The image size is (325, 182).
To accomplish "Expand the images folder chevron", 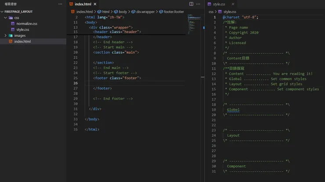I will tap(5, 35).
